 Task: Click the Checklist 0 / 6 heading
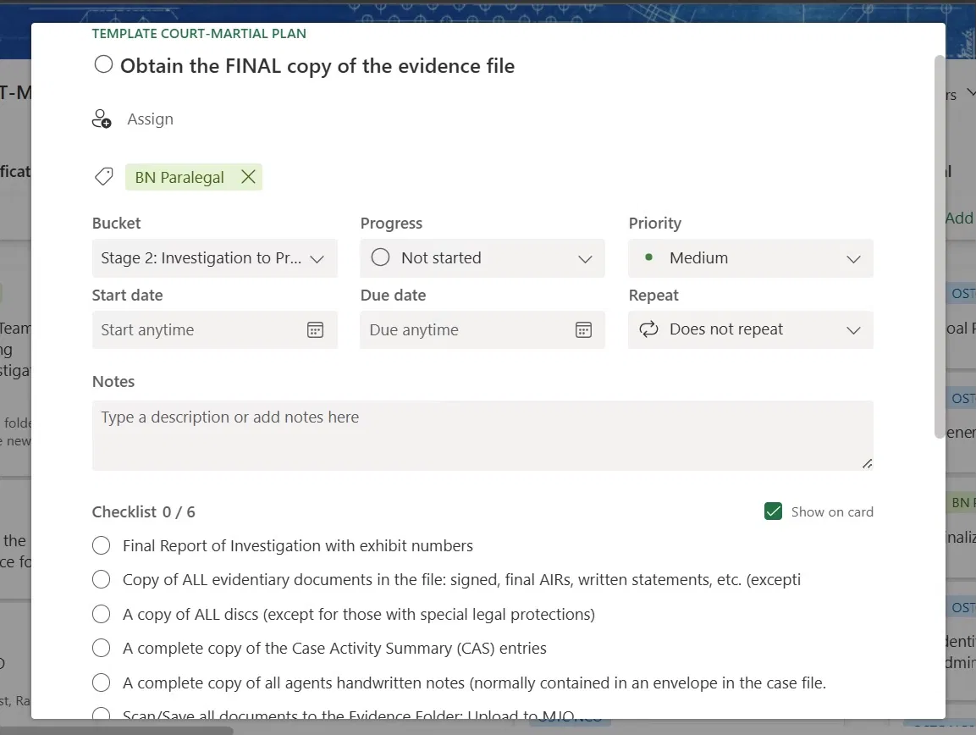(x=144, y=512)
